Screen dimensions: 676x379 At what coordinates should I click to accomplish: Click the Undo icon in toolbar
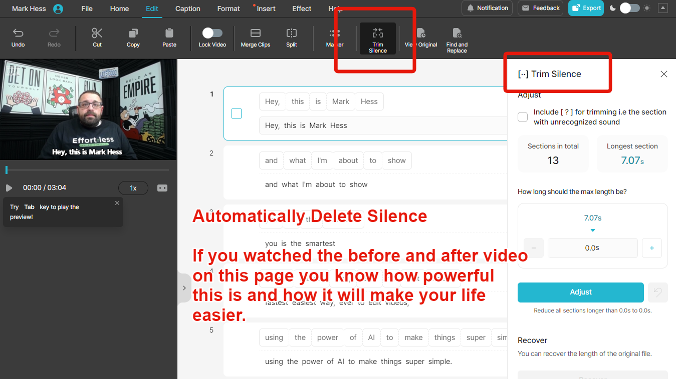[x=18, y=37]
